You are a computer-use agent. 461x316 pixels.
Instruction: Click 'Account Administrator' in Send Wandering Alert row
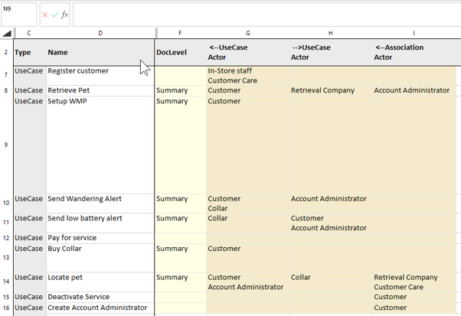[x=331, y=204]
